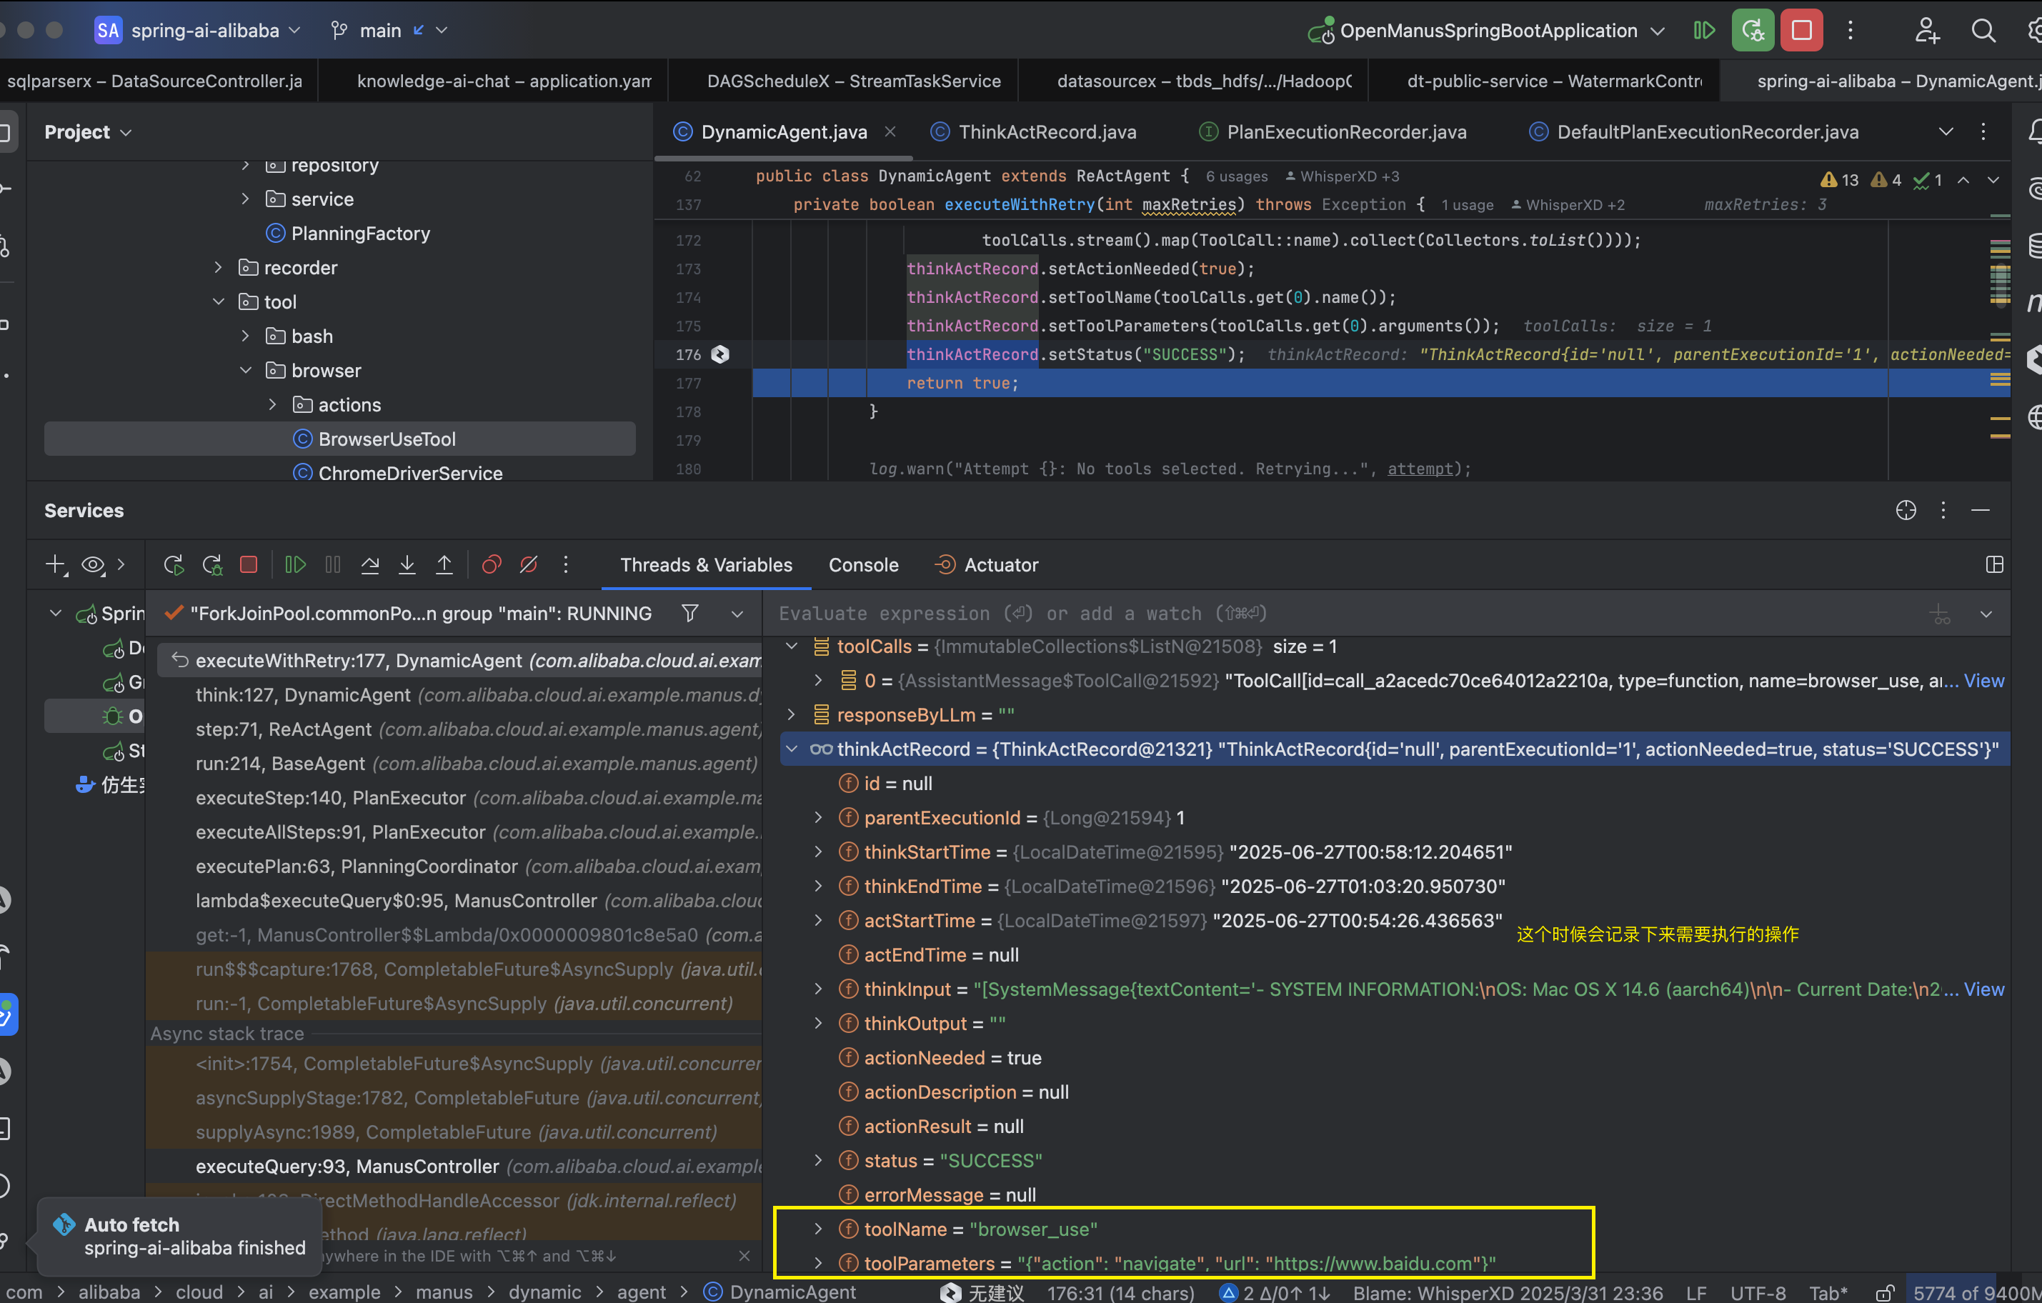Viewport: 2042px width, 1303px height.
Task: Click the Step Over icon
Action: pyautogui.click(x=369, y=564)
